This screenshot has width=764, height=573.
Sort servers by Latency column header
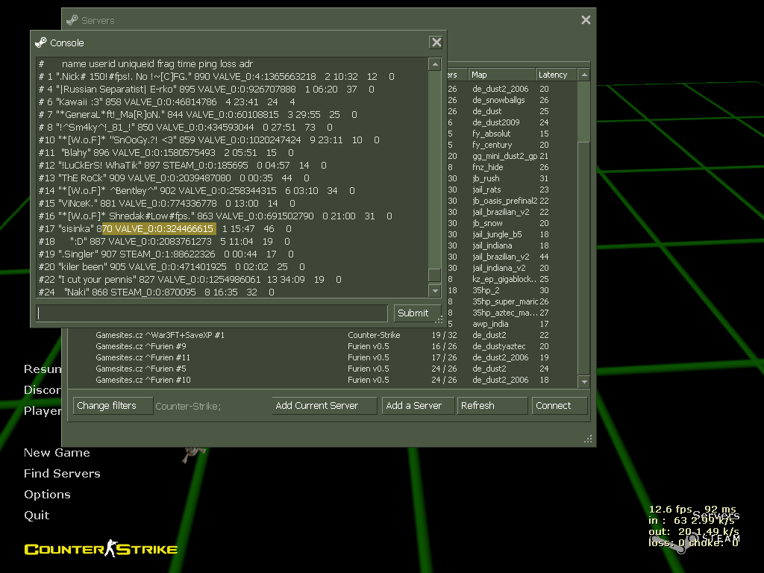tap(555, 75)
